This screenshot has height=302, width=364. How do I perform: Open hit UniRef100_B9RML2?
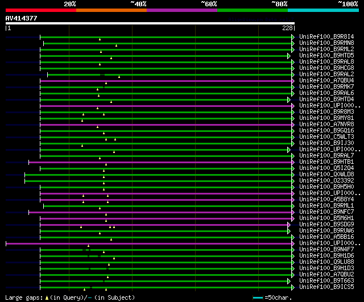click(326, 49)
